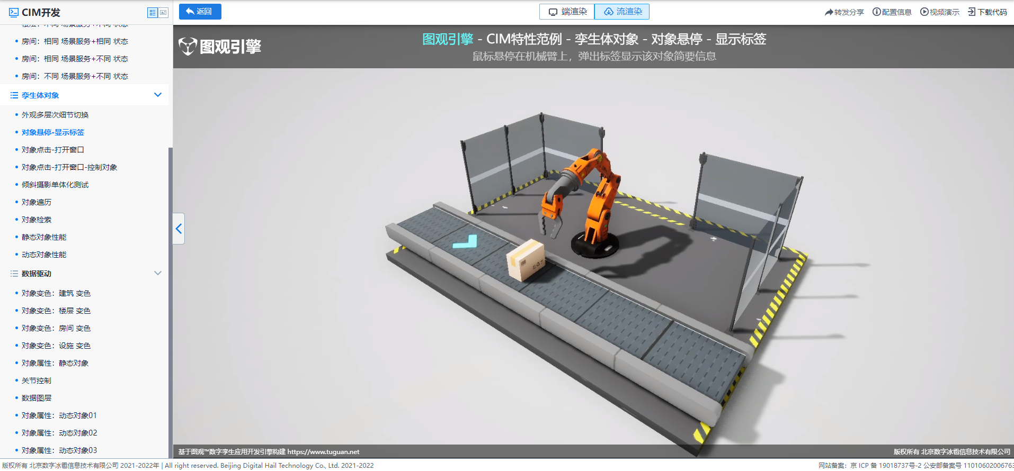Open 对象变色：设施 变色 example

coord(56,346)
